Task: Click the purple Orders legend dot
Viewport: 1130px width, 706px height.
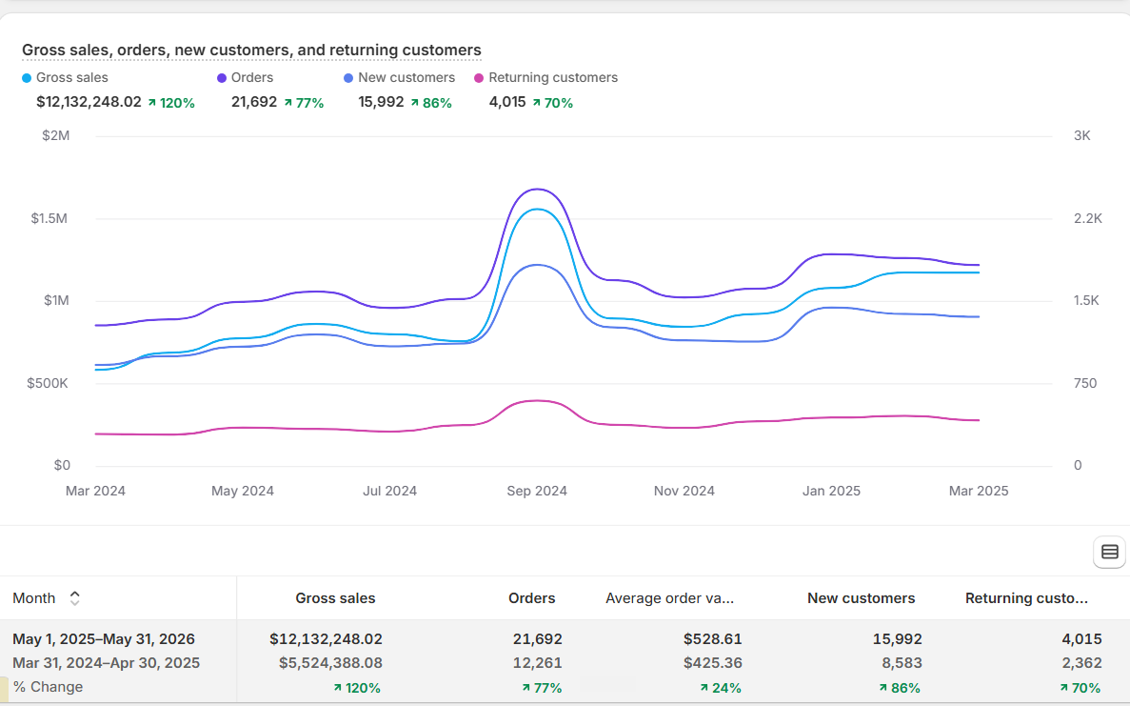Action: pyautogui.click(x=222, y=78)
